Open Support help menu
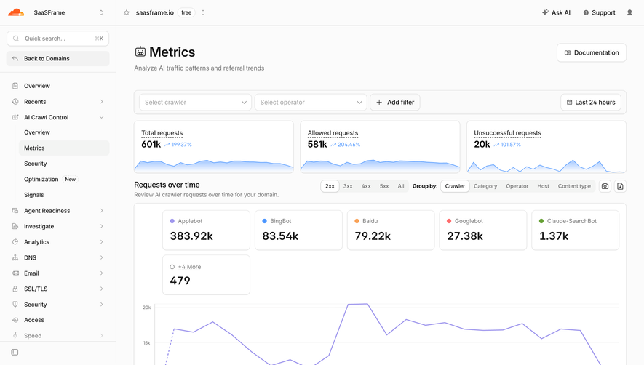 pos(599,13)
